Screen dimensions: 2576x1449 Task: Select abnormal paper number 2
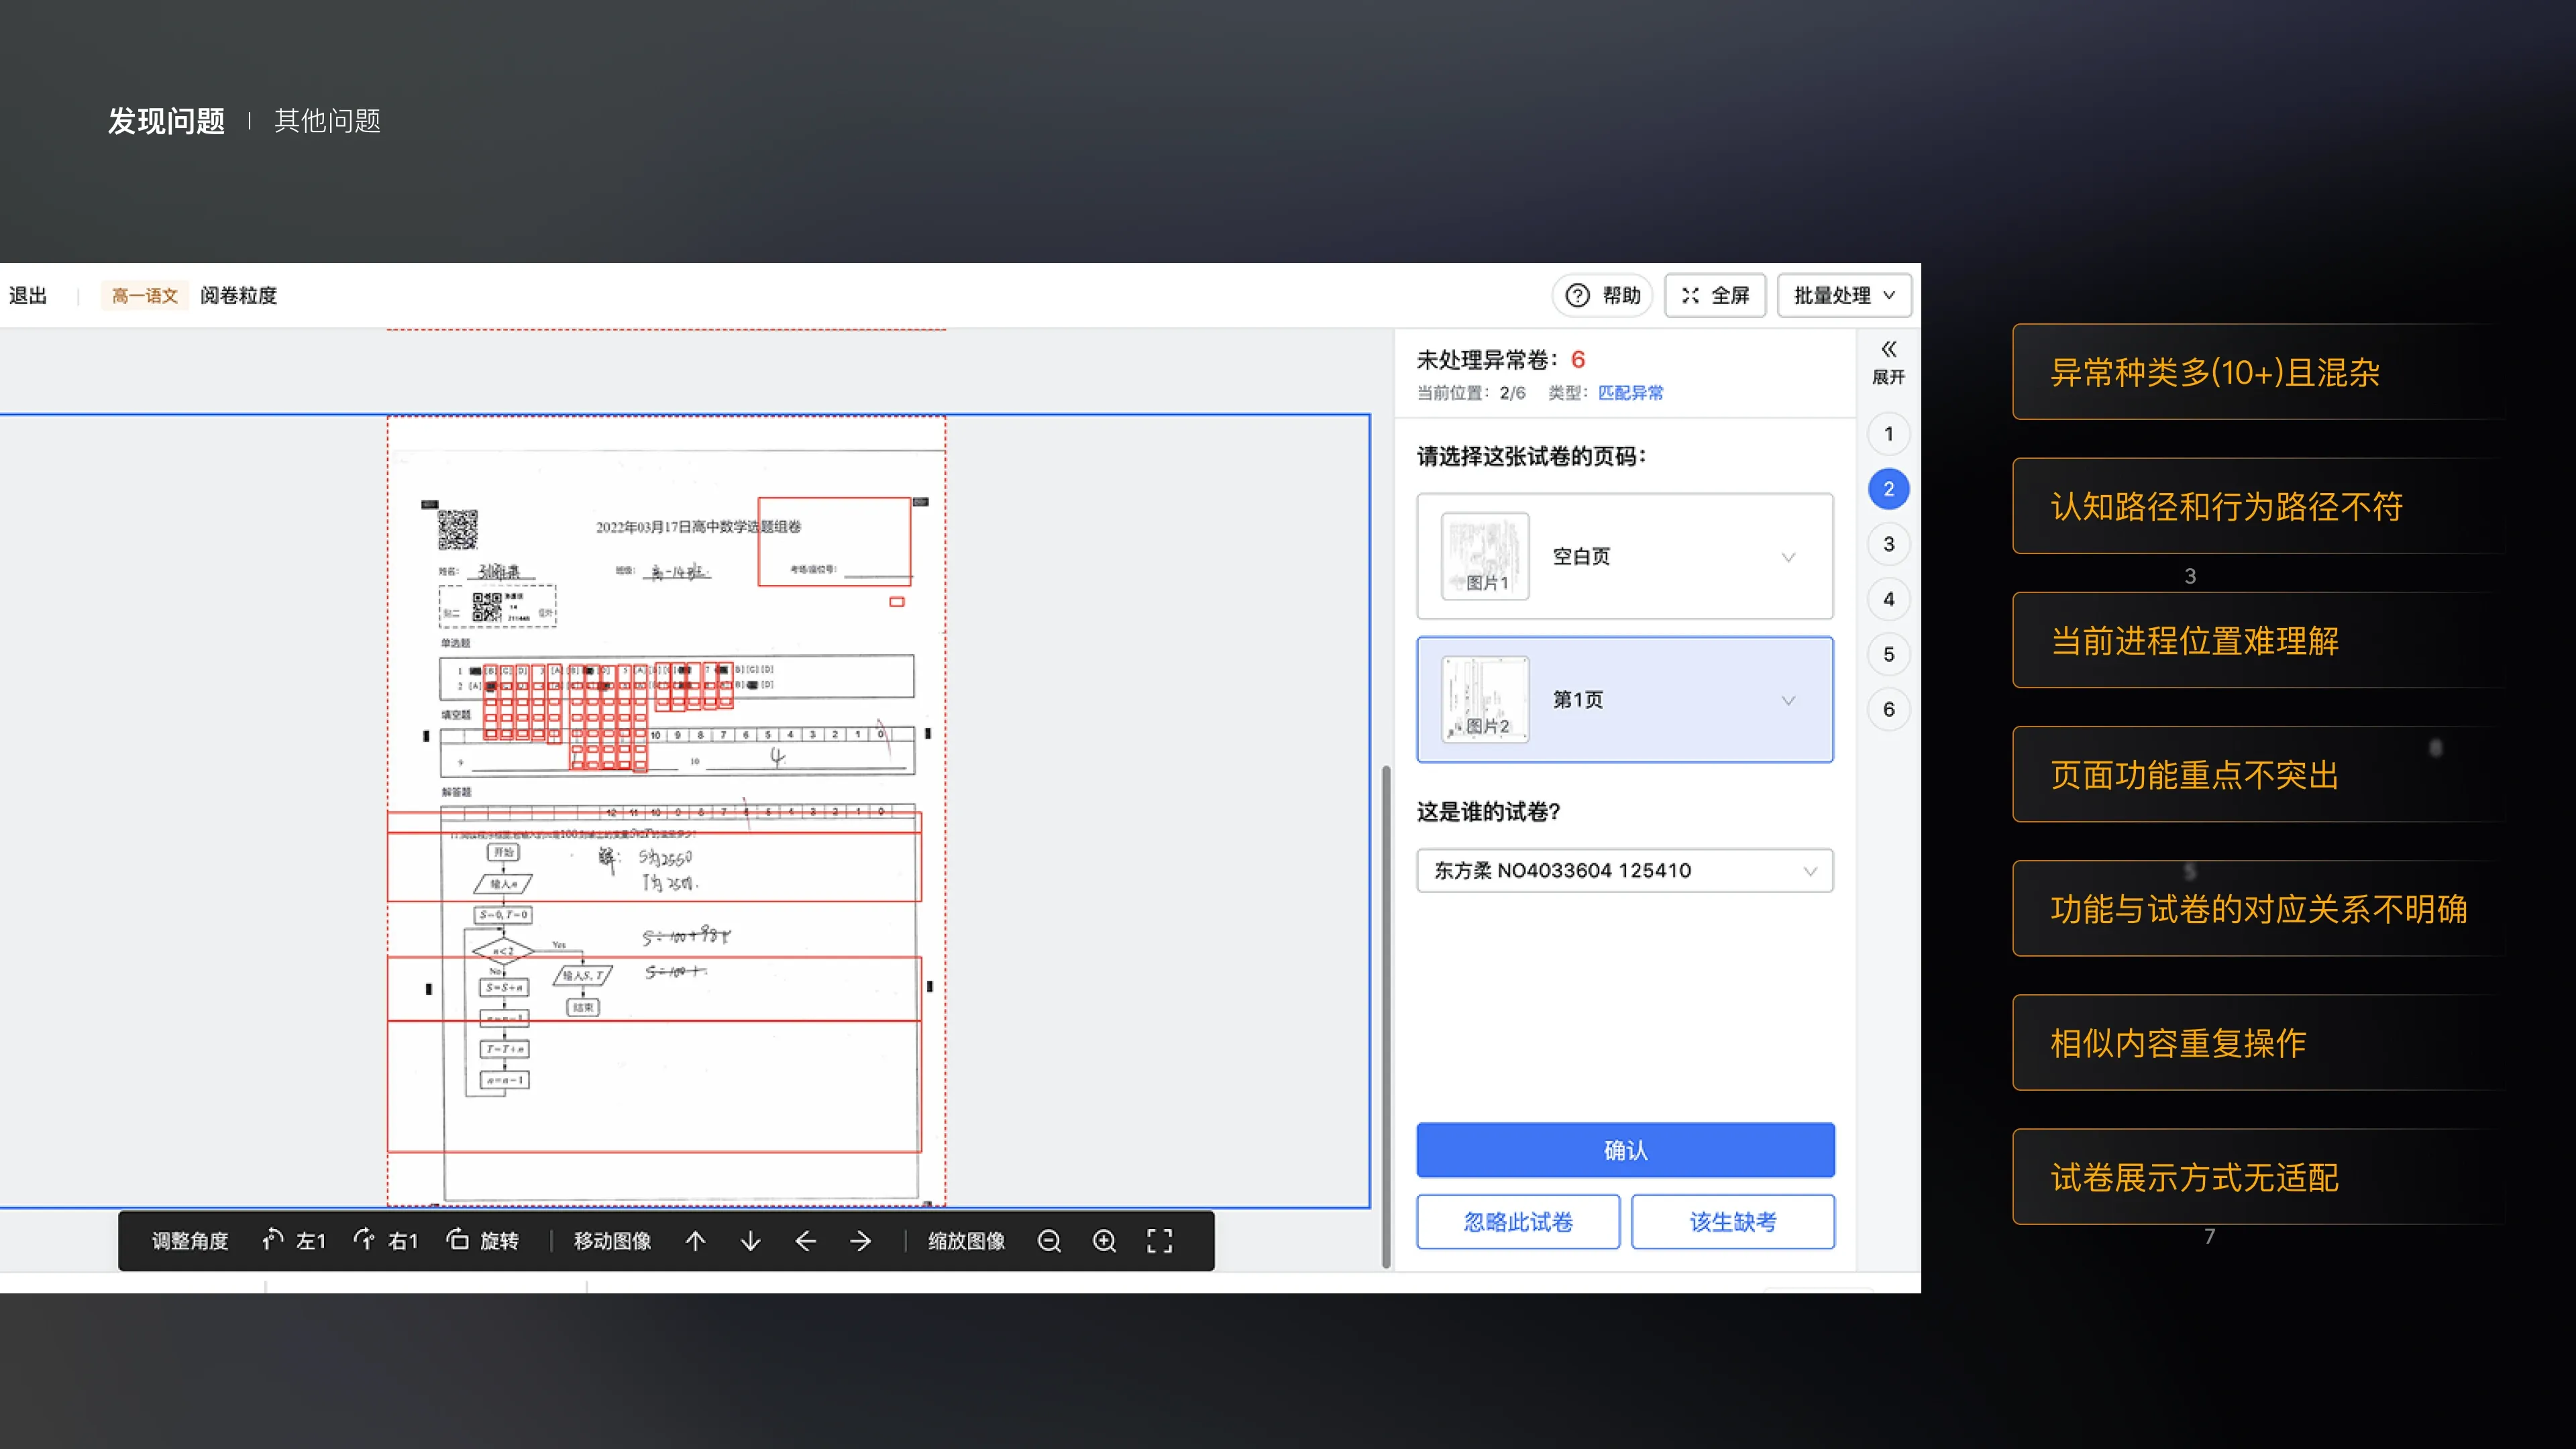pyautogui.click(x=1888, y=489)
